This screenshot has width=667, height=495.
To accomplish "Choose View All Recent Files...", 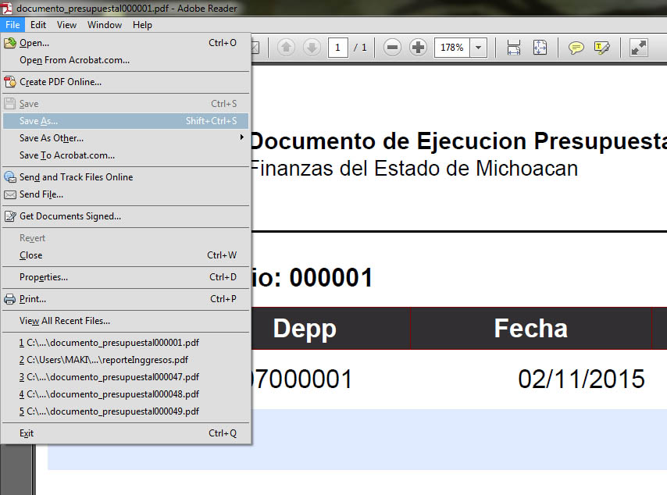I will 126,321.
